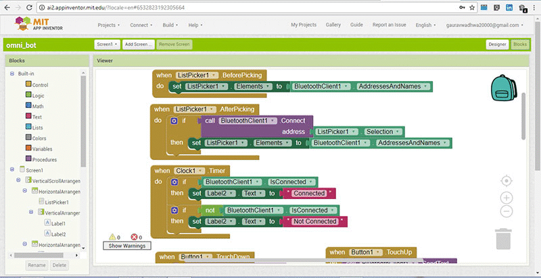This screenshot has width=541, height=278.
Task: Click the Delete button
Action: point(60,265)
